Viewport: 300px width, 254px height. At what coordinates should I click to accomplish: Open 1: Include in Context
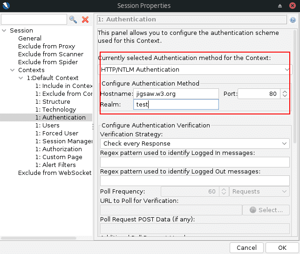tap(64, 86)
